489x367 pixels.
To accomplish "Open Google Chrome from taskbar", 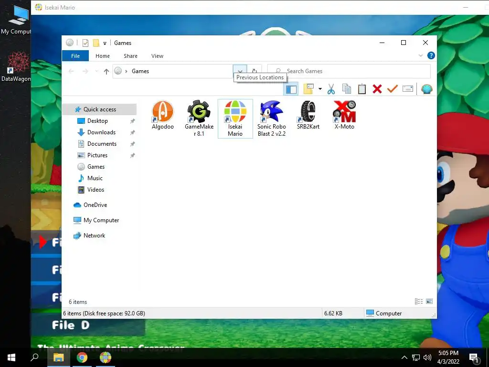I will point(82,357).
